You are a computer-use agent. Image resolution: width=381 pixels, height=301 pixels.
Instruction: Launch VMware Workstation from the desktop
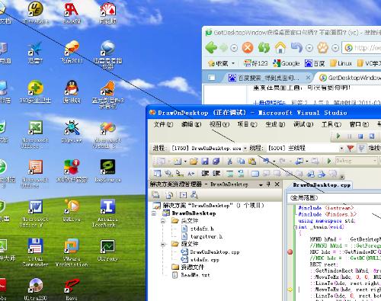point(72,253)
